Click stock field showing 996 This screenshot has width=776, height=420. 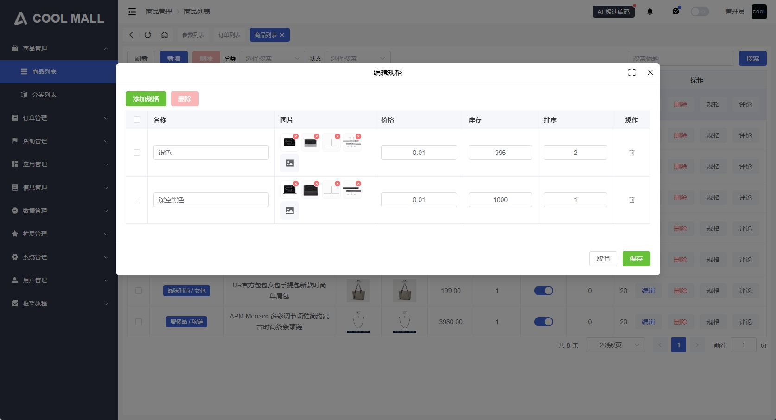[500, 153]
